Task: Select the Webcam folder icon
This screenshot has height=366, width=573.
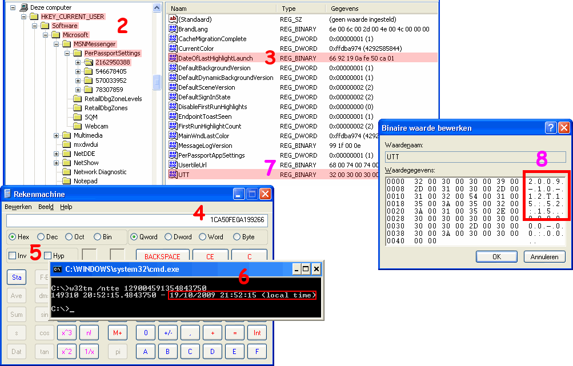Action: pyautogui.click(x=77, y=126)
